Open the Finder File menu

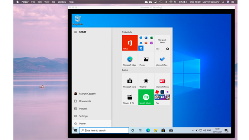coord(33,2)
